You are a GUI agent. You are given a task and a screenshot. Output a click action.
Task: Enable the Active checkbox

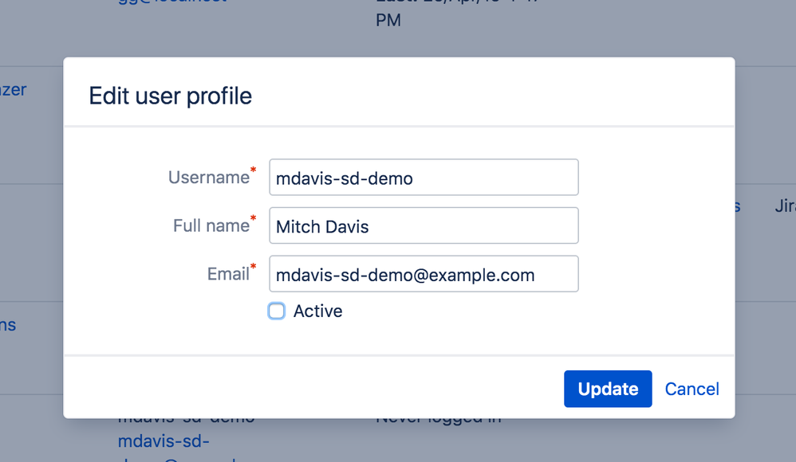277,311
